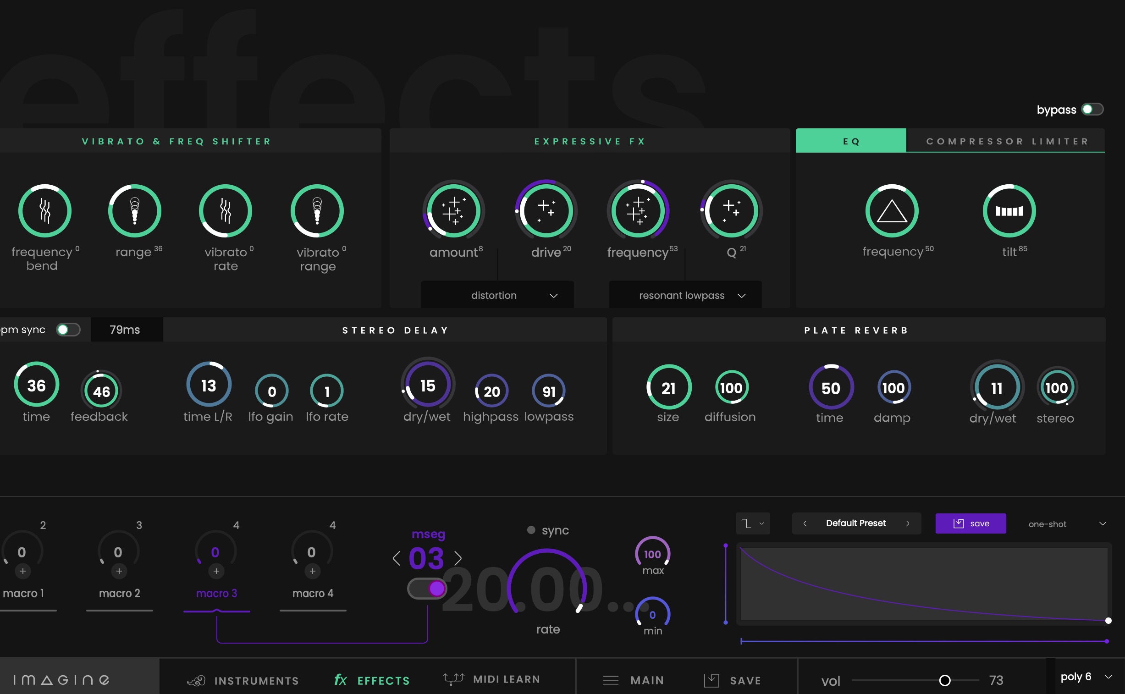Click the vibrato range knob icon
The height and width of the screenshot is (694, 1125).
[x=317, y=211]
